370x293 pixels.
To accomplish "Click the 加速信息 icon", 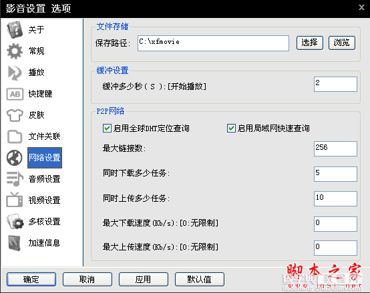I will pyautogui.click(x=15, y=243).
